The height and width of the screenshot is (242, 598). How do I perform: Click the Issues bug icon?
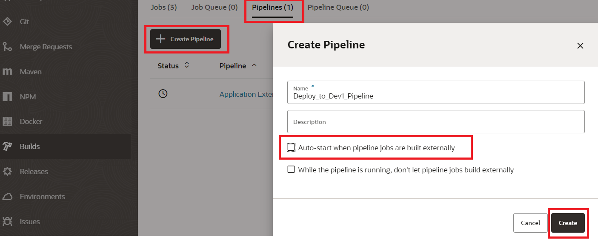pyautogui.click(x=7, y=221)
